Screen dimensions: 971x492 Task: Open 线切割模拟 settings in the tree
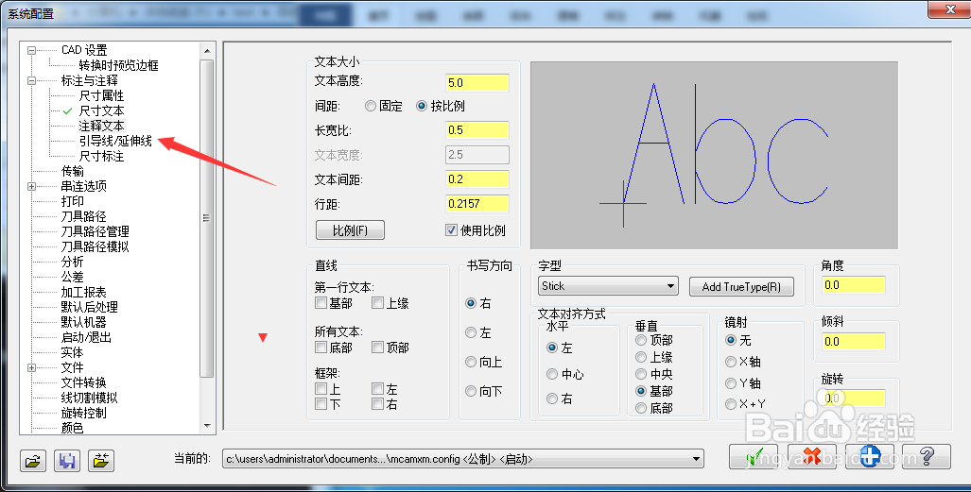point(89,398)
